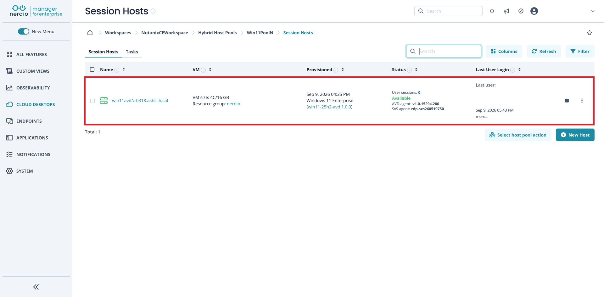Open Applications section
This screenshot has width=604, height=297.
pyautogui.click(x=27, y=138)
